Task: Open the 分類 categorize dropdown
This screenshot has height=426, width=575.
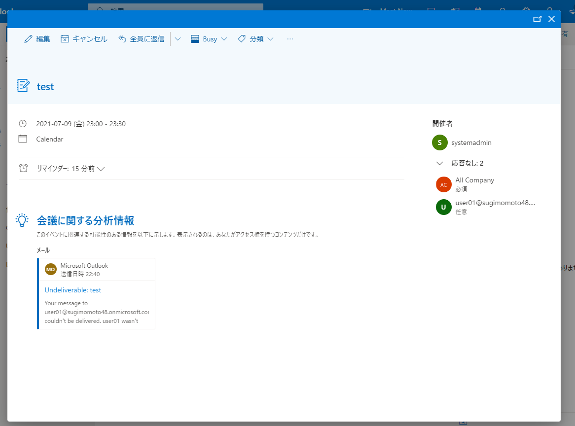Action: point(255,39)
